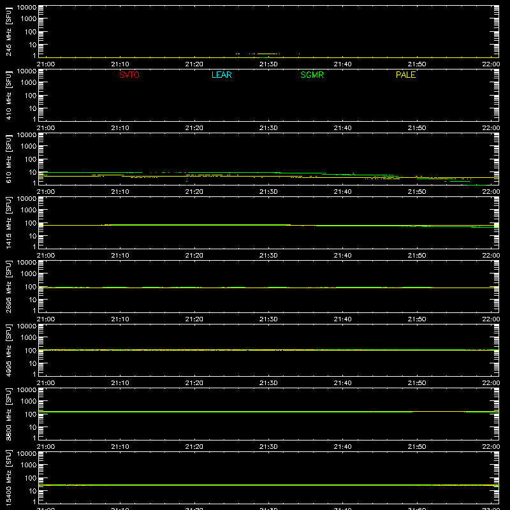
Task: Click the 100 tick value on the 2695 MHz axis
Action: (31, 287)
